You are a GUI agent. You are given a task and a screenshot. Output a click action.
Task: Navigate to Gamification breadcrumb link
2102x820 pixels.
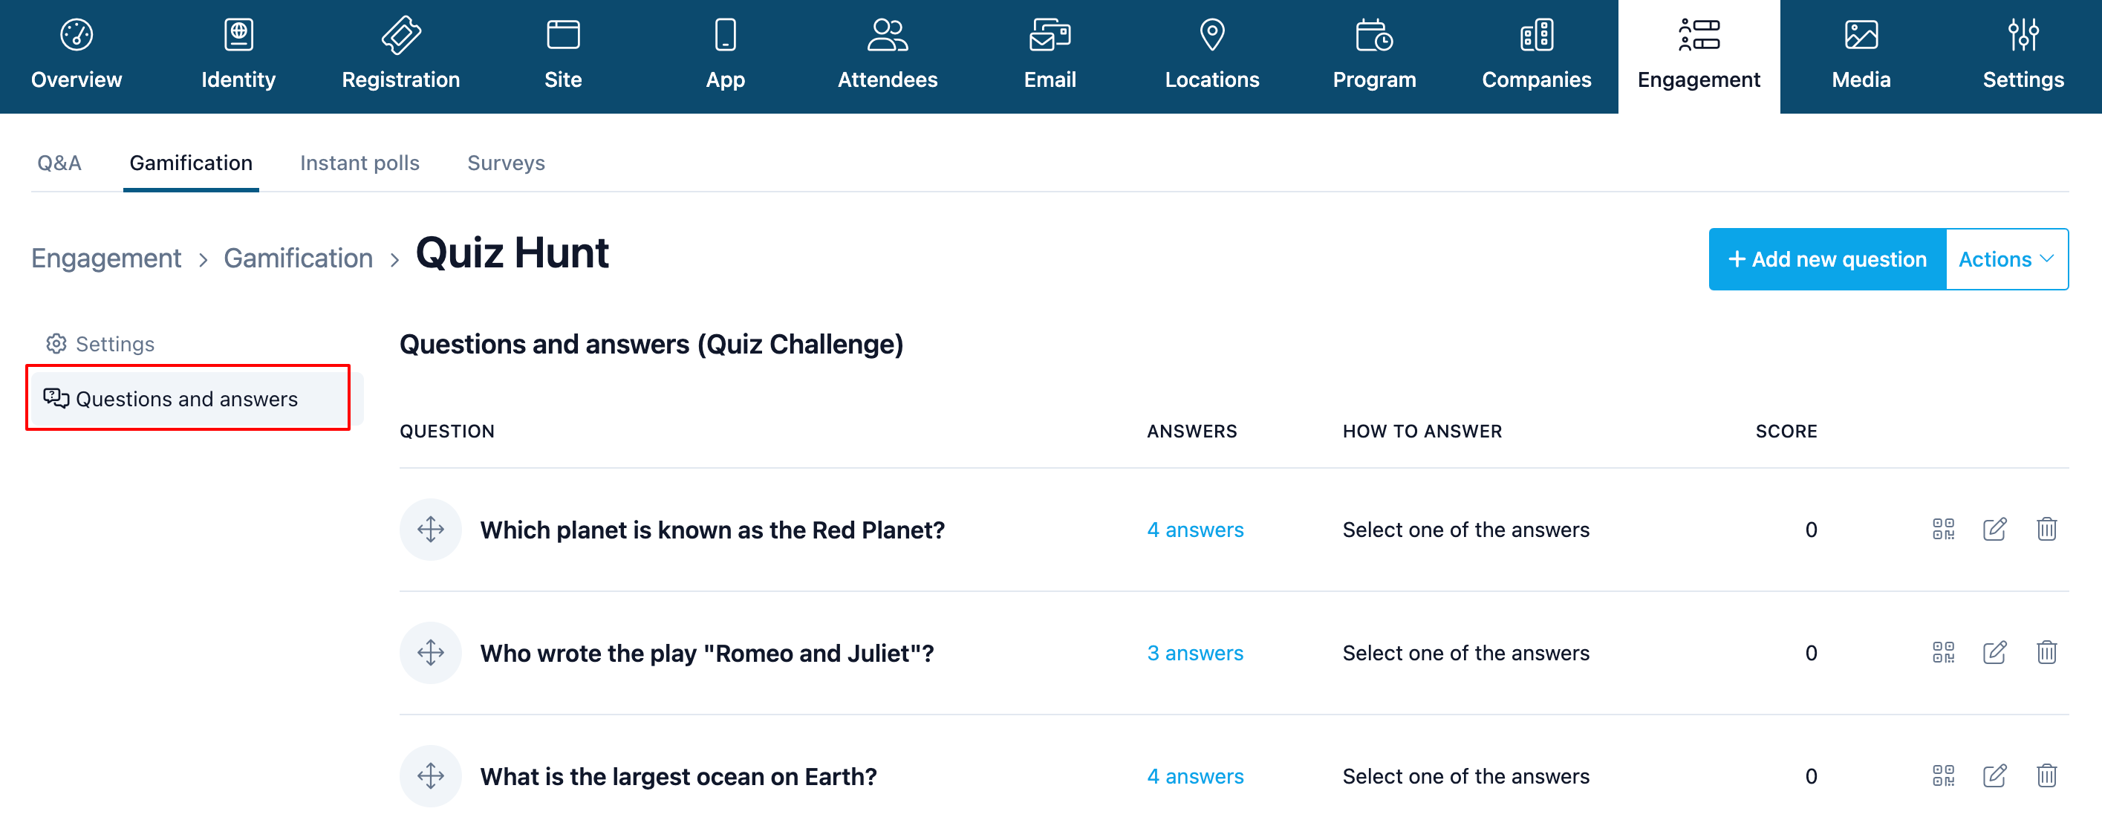tap(298, 258)
